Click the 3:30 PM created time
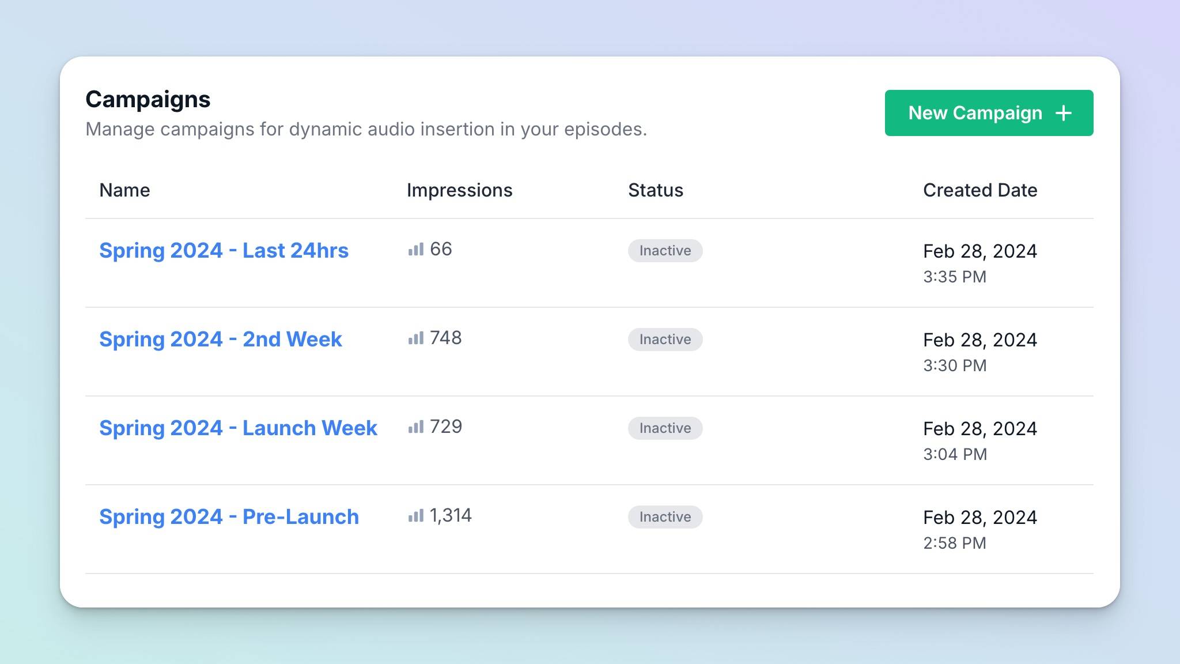The width and height of the screenshot is (1180, 664). click(955, 365)
